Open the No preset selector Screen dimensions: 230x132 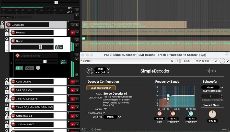click(127, 61)
